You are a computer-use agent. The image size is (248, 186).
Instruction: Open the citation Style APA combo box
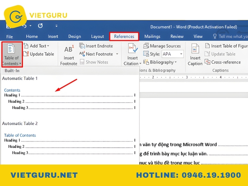coord(173,54)
